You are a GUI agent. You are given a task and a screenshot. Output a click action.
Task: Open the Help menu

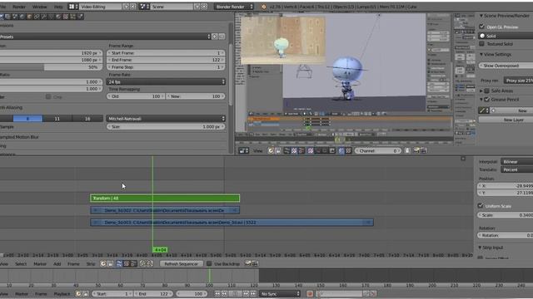[58, 7]
